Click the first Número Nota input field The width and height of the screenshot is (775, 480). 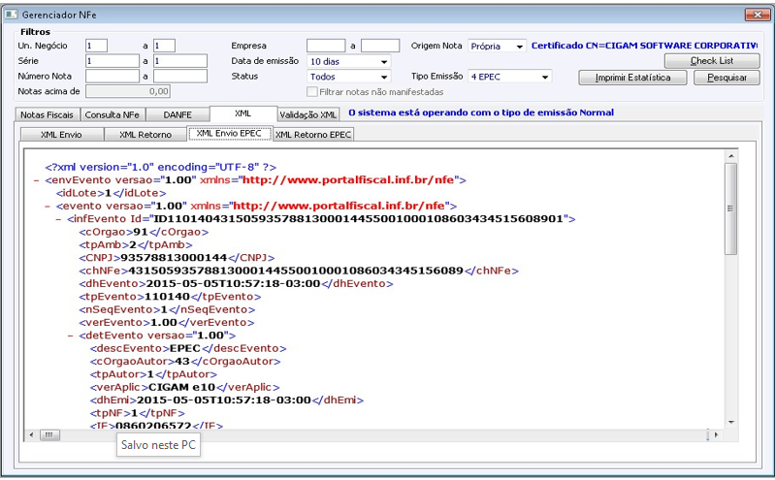113,77
